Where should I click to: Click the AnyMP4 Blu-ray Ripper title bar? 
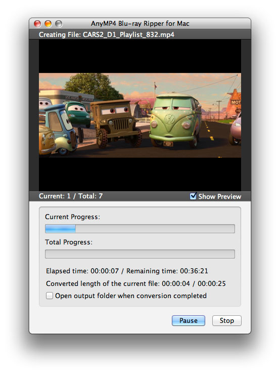(140, 23)
